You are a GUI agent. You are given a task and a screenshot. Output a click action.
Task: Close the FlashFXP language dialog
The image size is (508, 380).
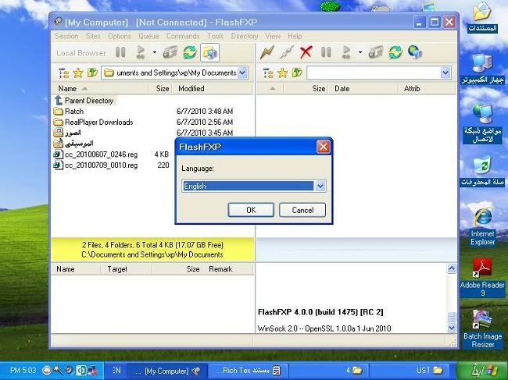(323, 147)
